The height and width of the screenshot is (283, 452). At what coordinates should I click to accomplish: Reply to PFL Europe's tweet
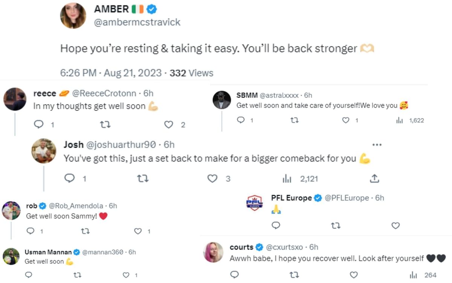[276, 225]
